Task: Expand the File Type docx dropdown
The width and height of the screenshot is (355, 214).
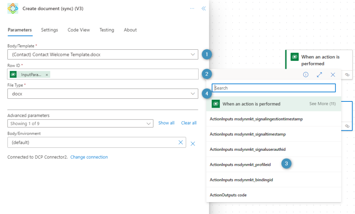Action: pos(103,94)
